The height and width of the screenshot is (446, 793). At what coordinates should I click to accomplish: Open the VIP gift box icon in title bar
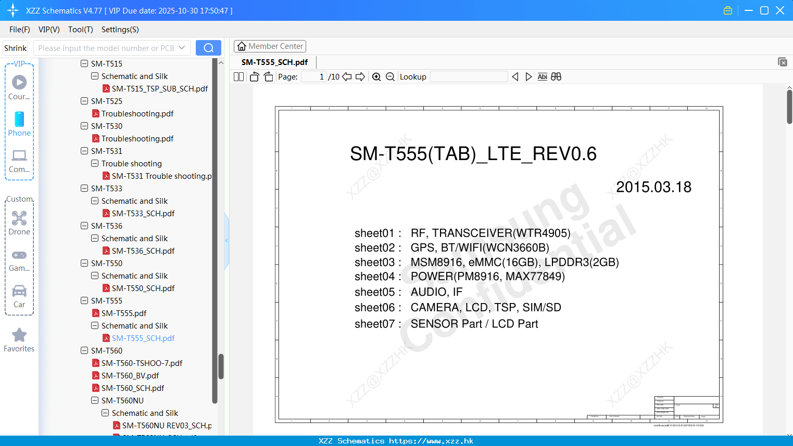point(728,10)
